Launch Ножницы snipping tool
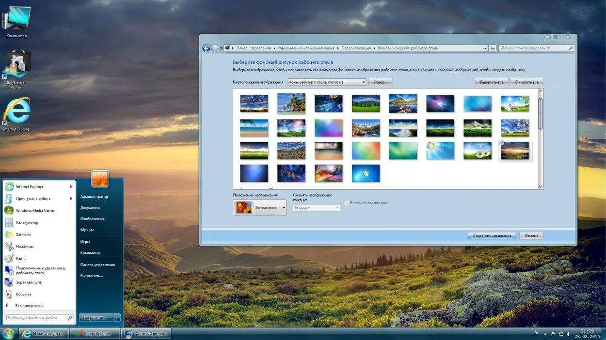This screenshot has width=606, height=340. tap(9, 246)
